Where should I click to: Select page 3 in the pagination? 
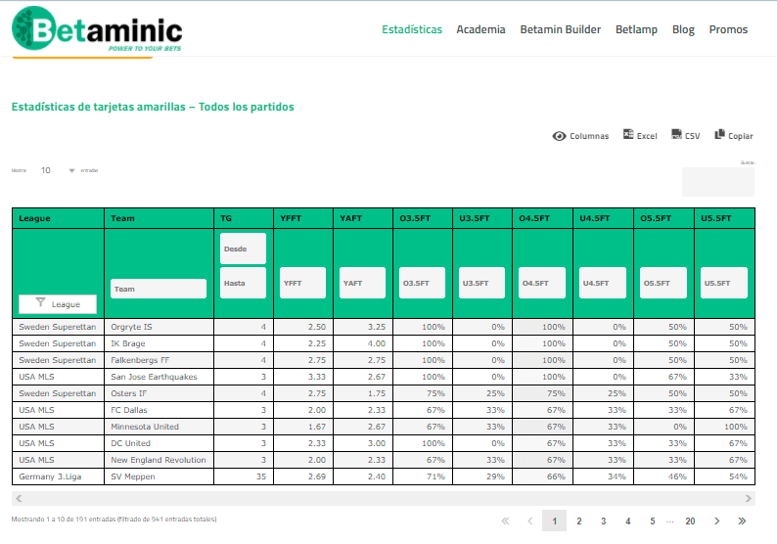(603, 521)
